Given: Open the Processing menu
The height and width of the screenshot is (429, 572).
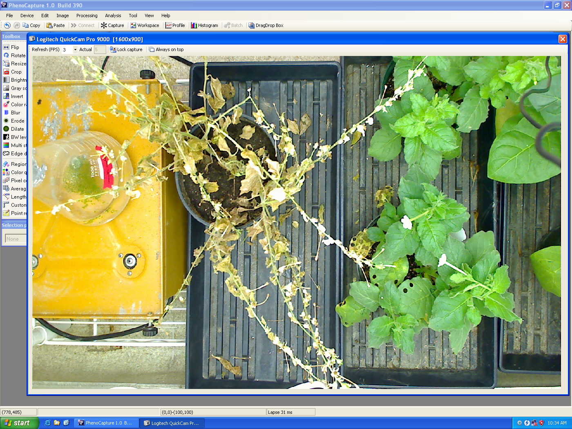Looking at the screenshot, I should [87, 16].
